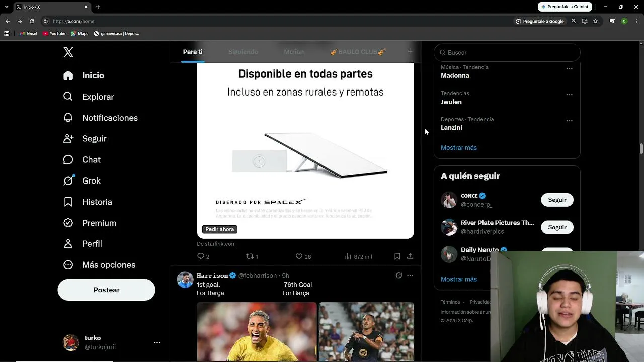644x362 pixels.
Task: Open the more menu for the Jwulen trend
Action: (569, 95)
